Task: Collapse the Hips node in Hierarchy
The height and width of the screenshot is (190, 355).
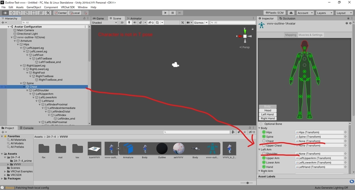Action: pos(18,44)
